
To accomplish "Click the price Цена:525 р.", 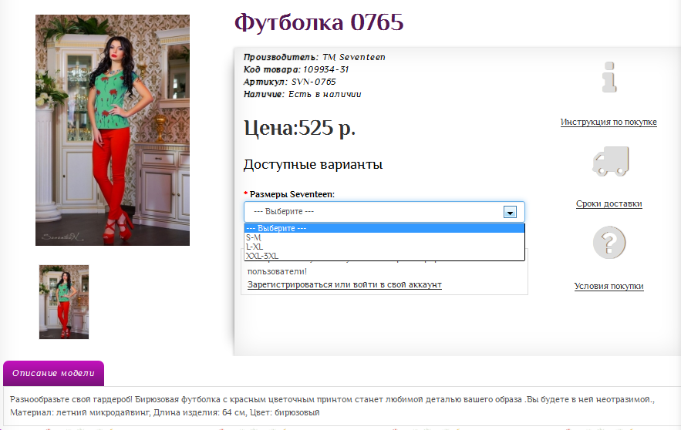I will point(300,128).
